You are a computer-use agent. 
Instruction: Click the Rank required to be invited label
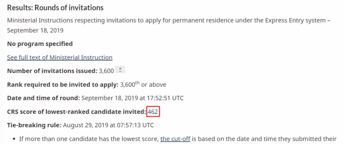point(63,84)
